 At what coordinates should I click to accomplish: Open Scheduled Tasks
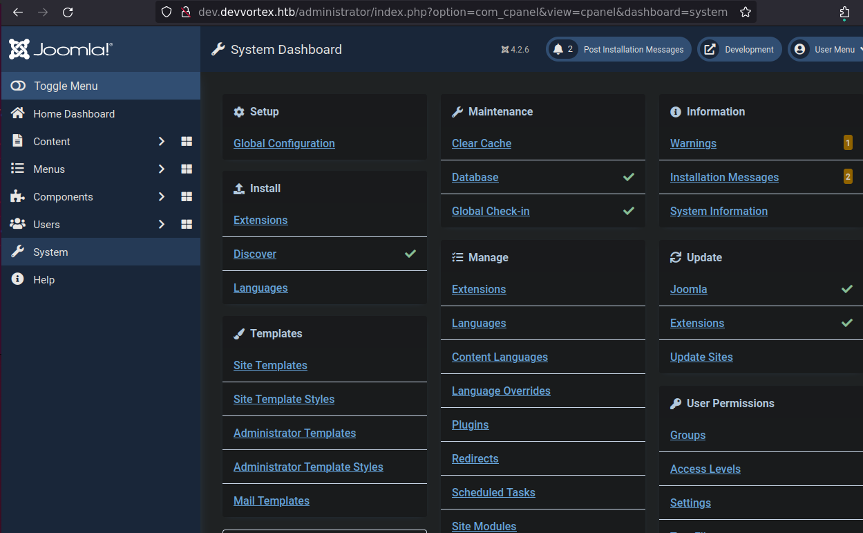[493, 492]
